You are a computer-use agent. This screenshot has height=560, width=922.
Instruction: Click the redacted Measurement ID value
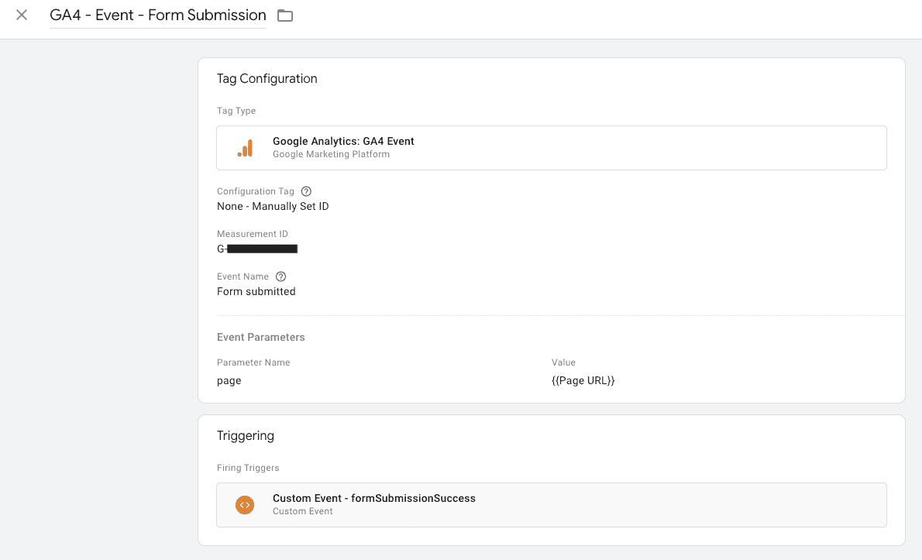click(x=257, y=249)
